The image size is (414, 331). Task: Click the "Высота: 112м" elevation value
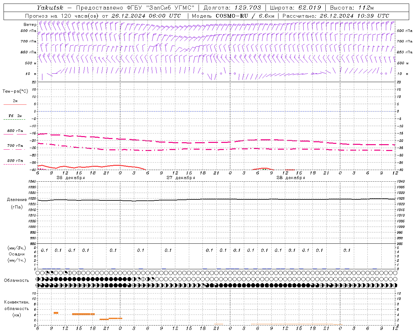[352, 8]
